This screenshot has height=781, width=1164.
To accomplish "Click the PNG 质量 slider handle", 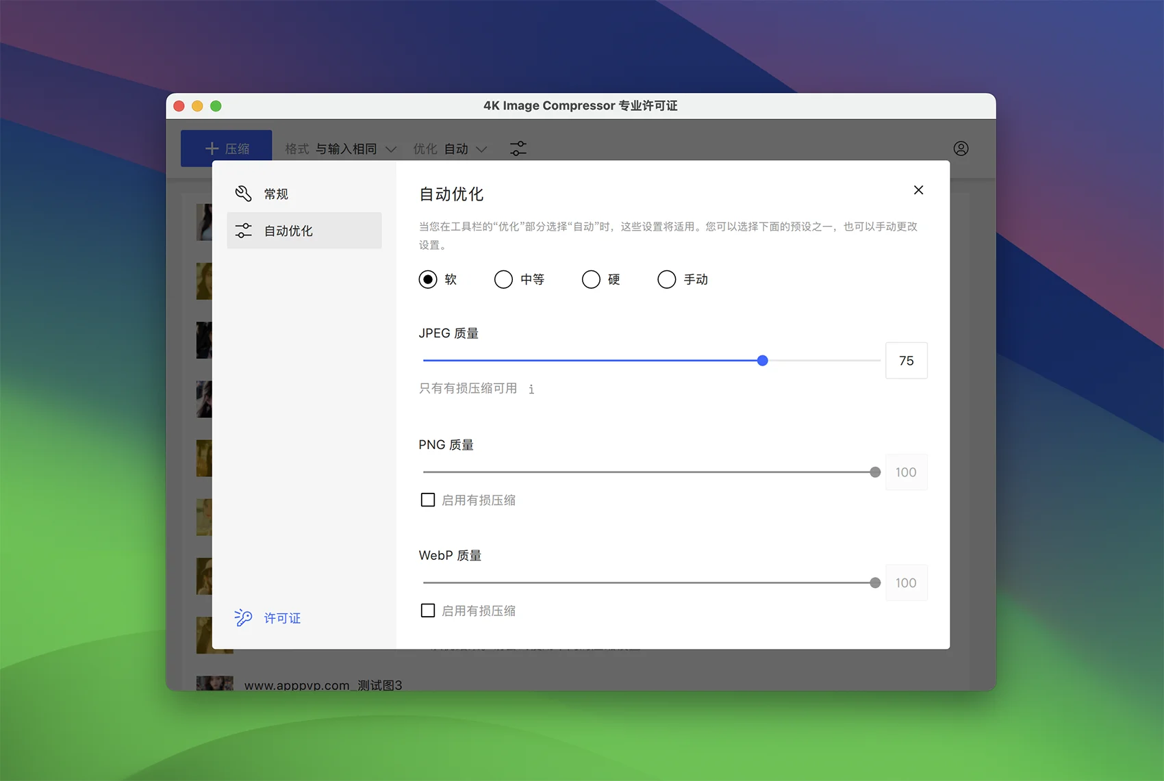I will click(874, 472).
